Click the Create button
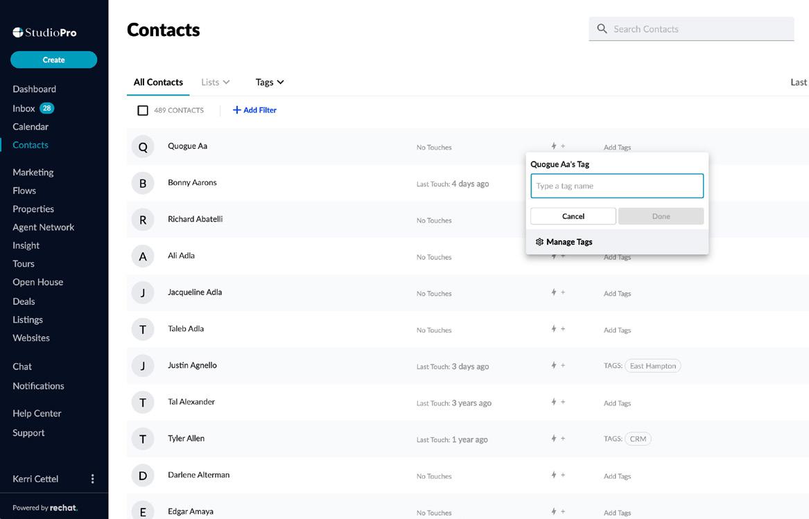This screenshot has height=519, width=809. click(x=53, y=60)
